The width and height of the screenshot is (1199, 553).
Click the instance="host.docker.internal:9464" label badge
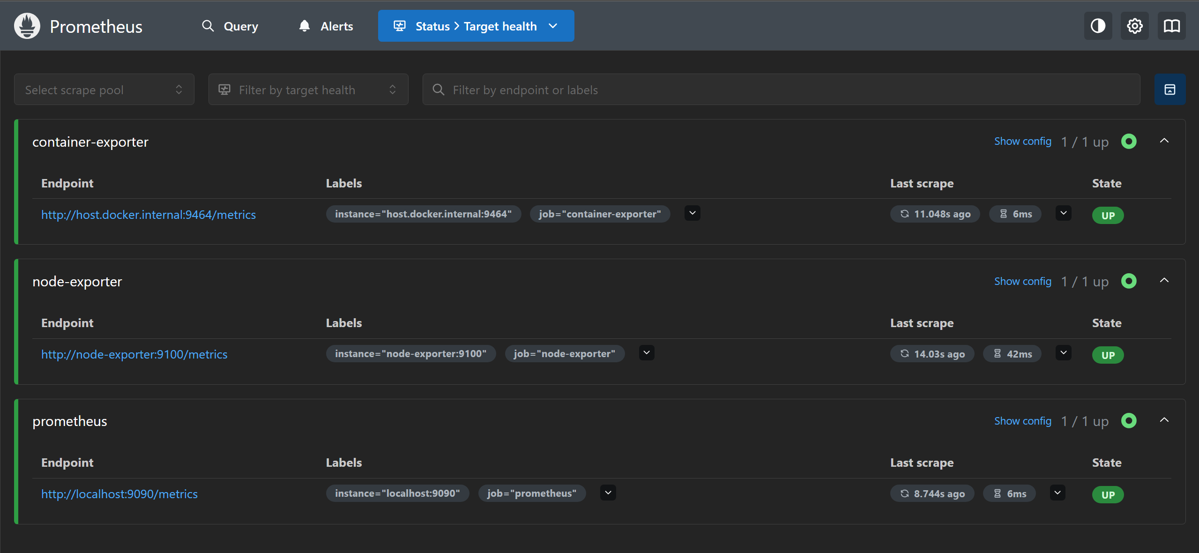click(424, 214)
